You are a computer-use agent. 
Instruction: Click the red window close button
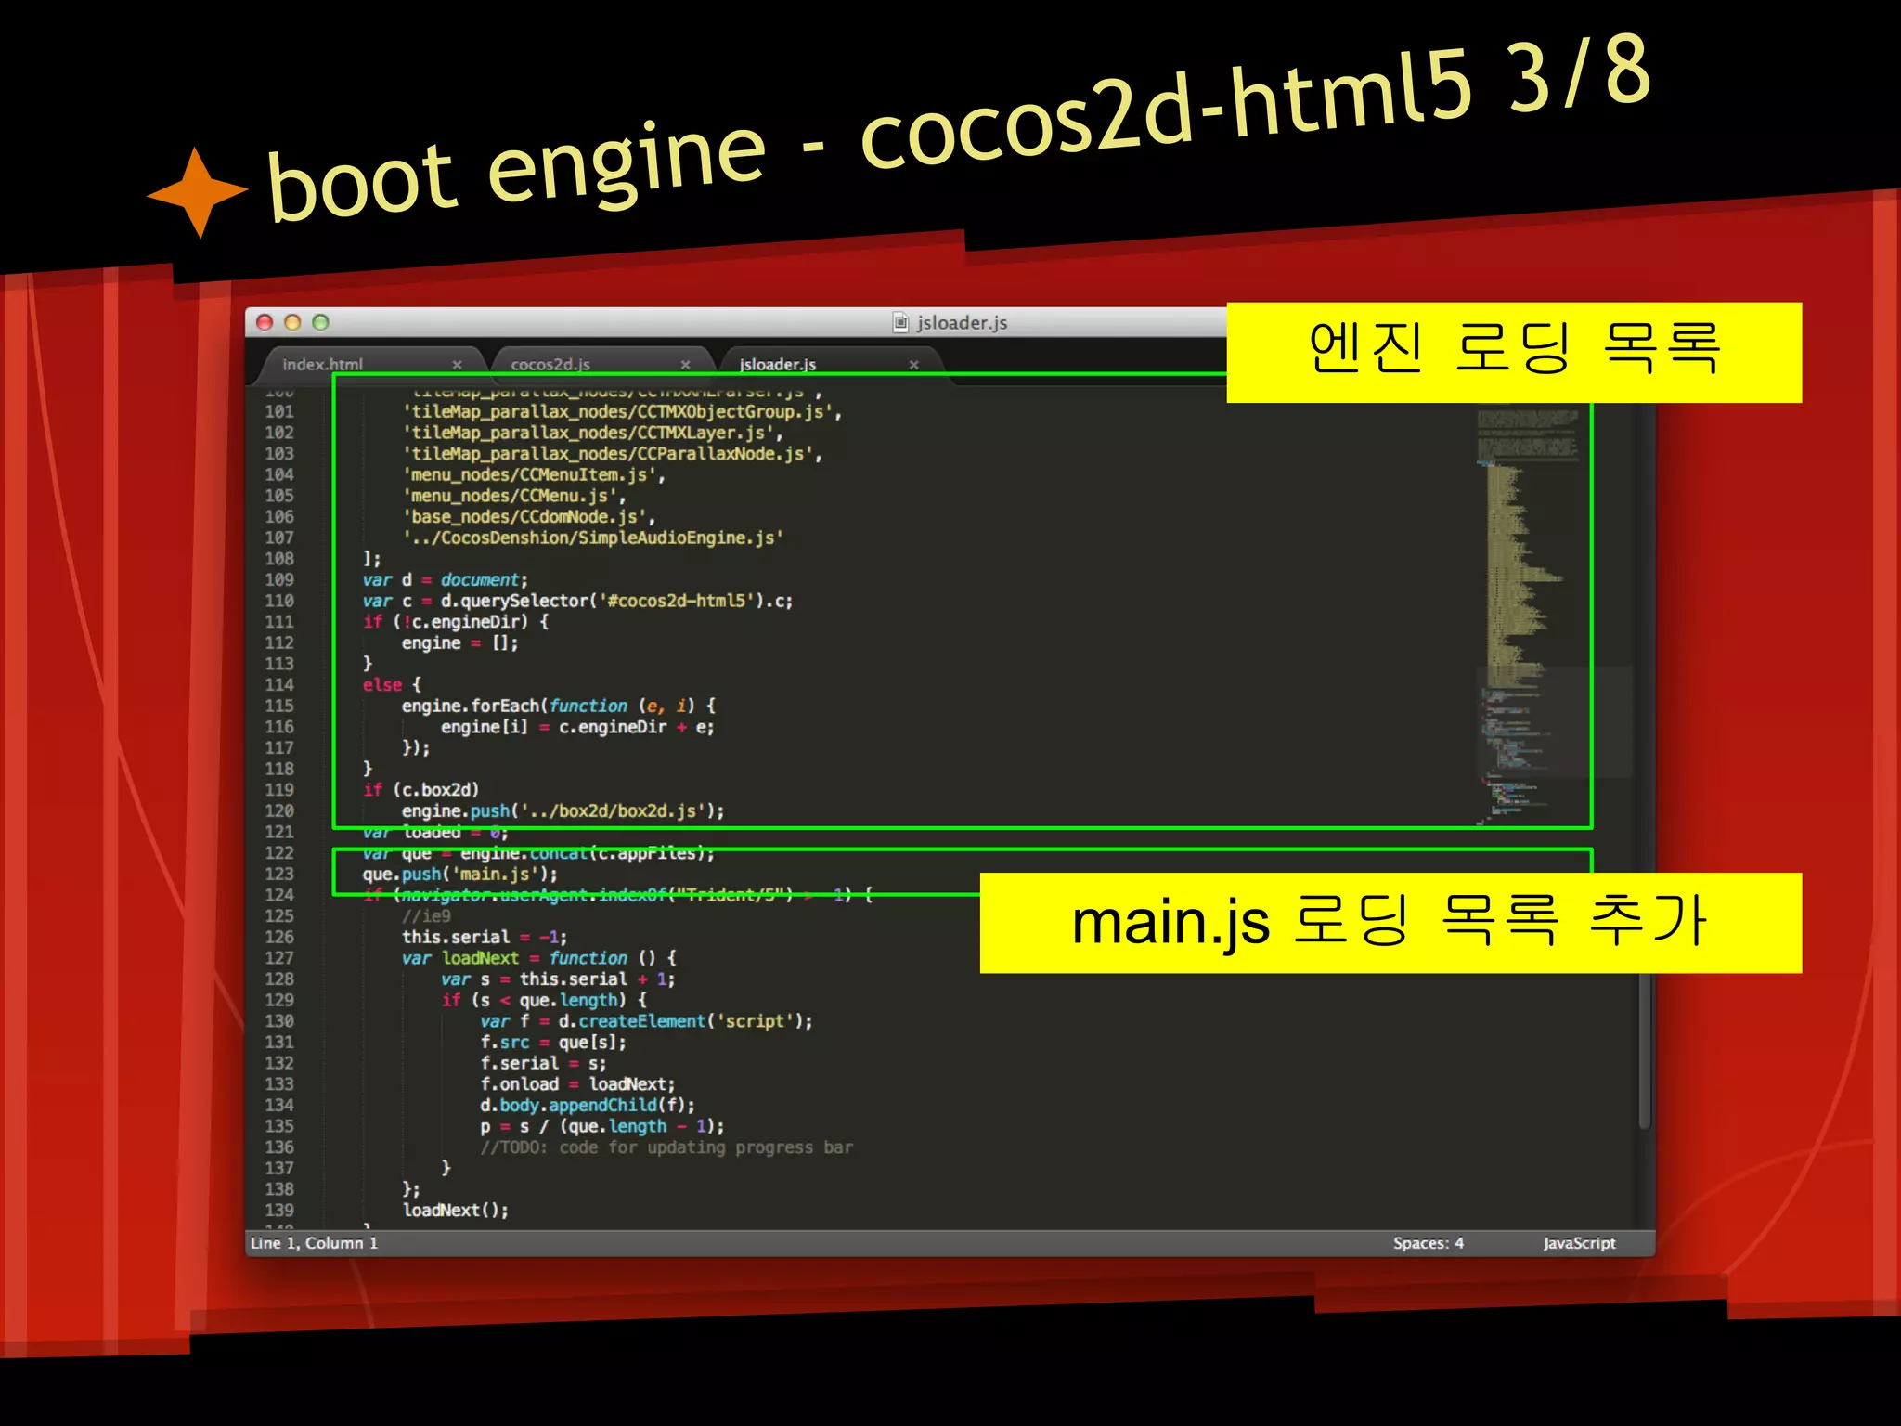(x=265, y=322)
